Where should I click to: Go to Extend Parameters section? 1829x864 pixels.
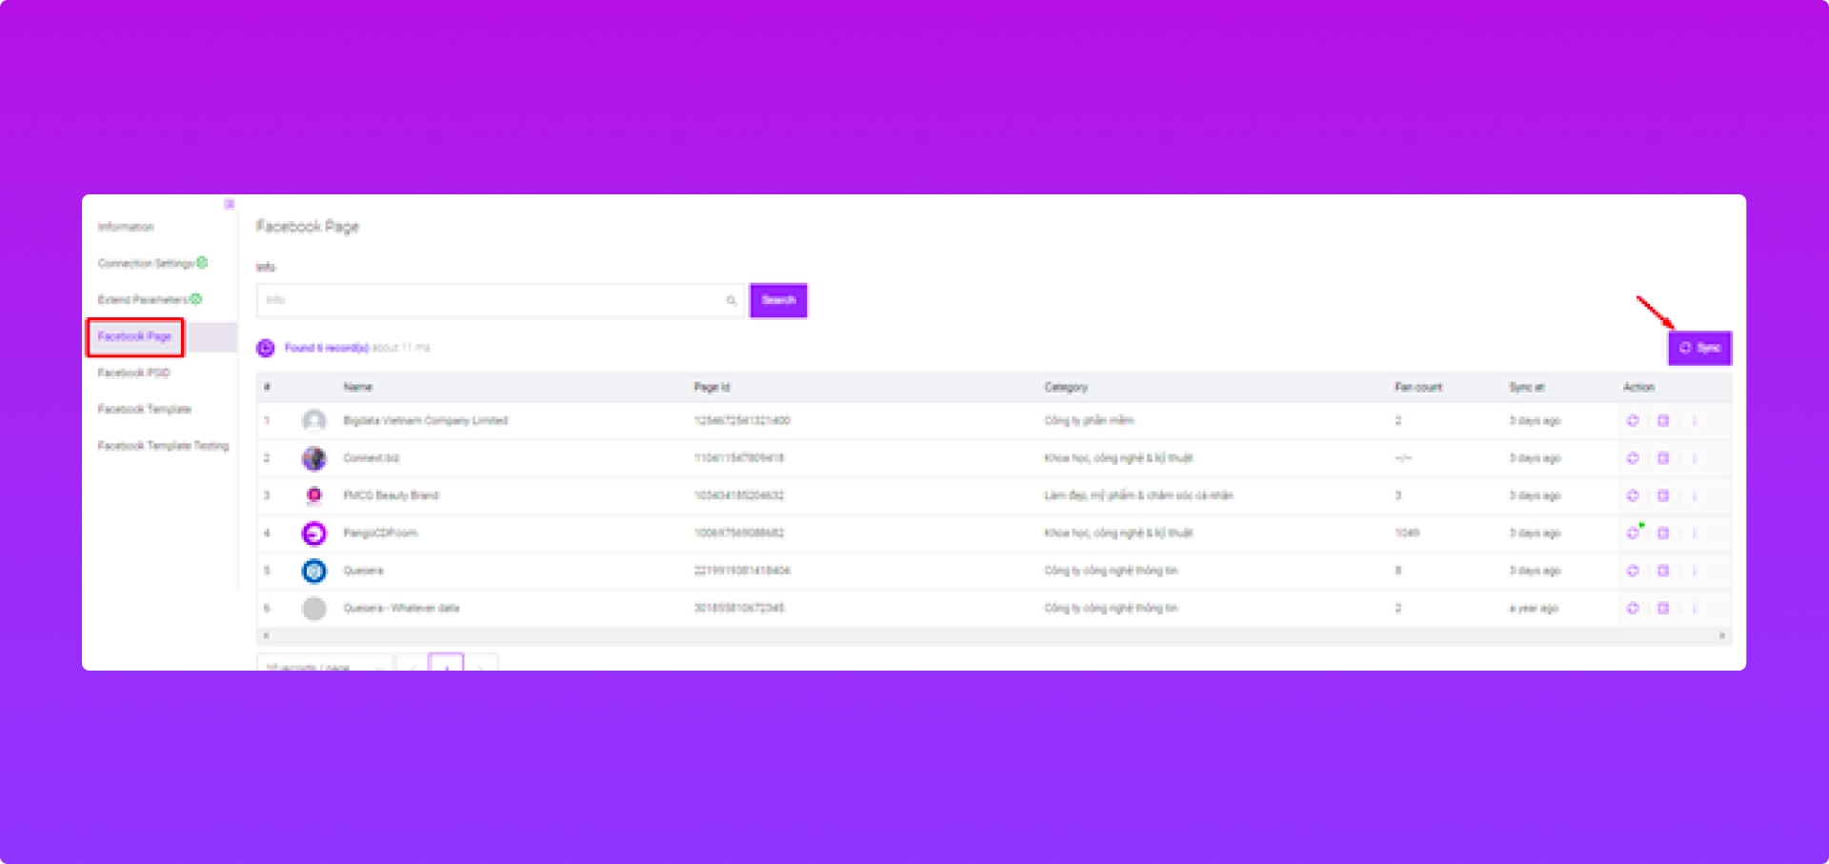pyautogui.click(x=143, y=299)
